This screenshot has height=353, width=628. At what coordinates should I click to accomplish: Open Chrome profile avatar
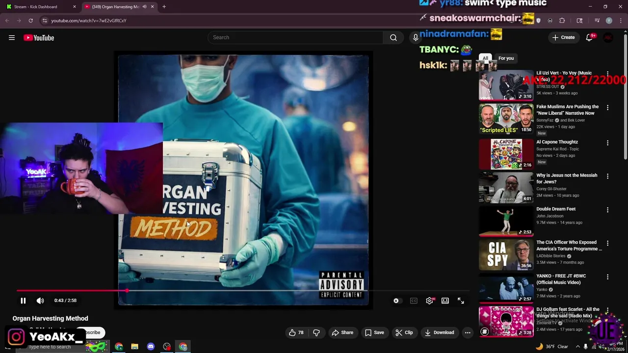tap(609, 21)
